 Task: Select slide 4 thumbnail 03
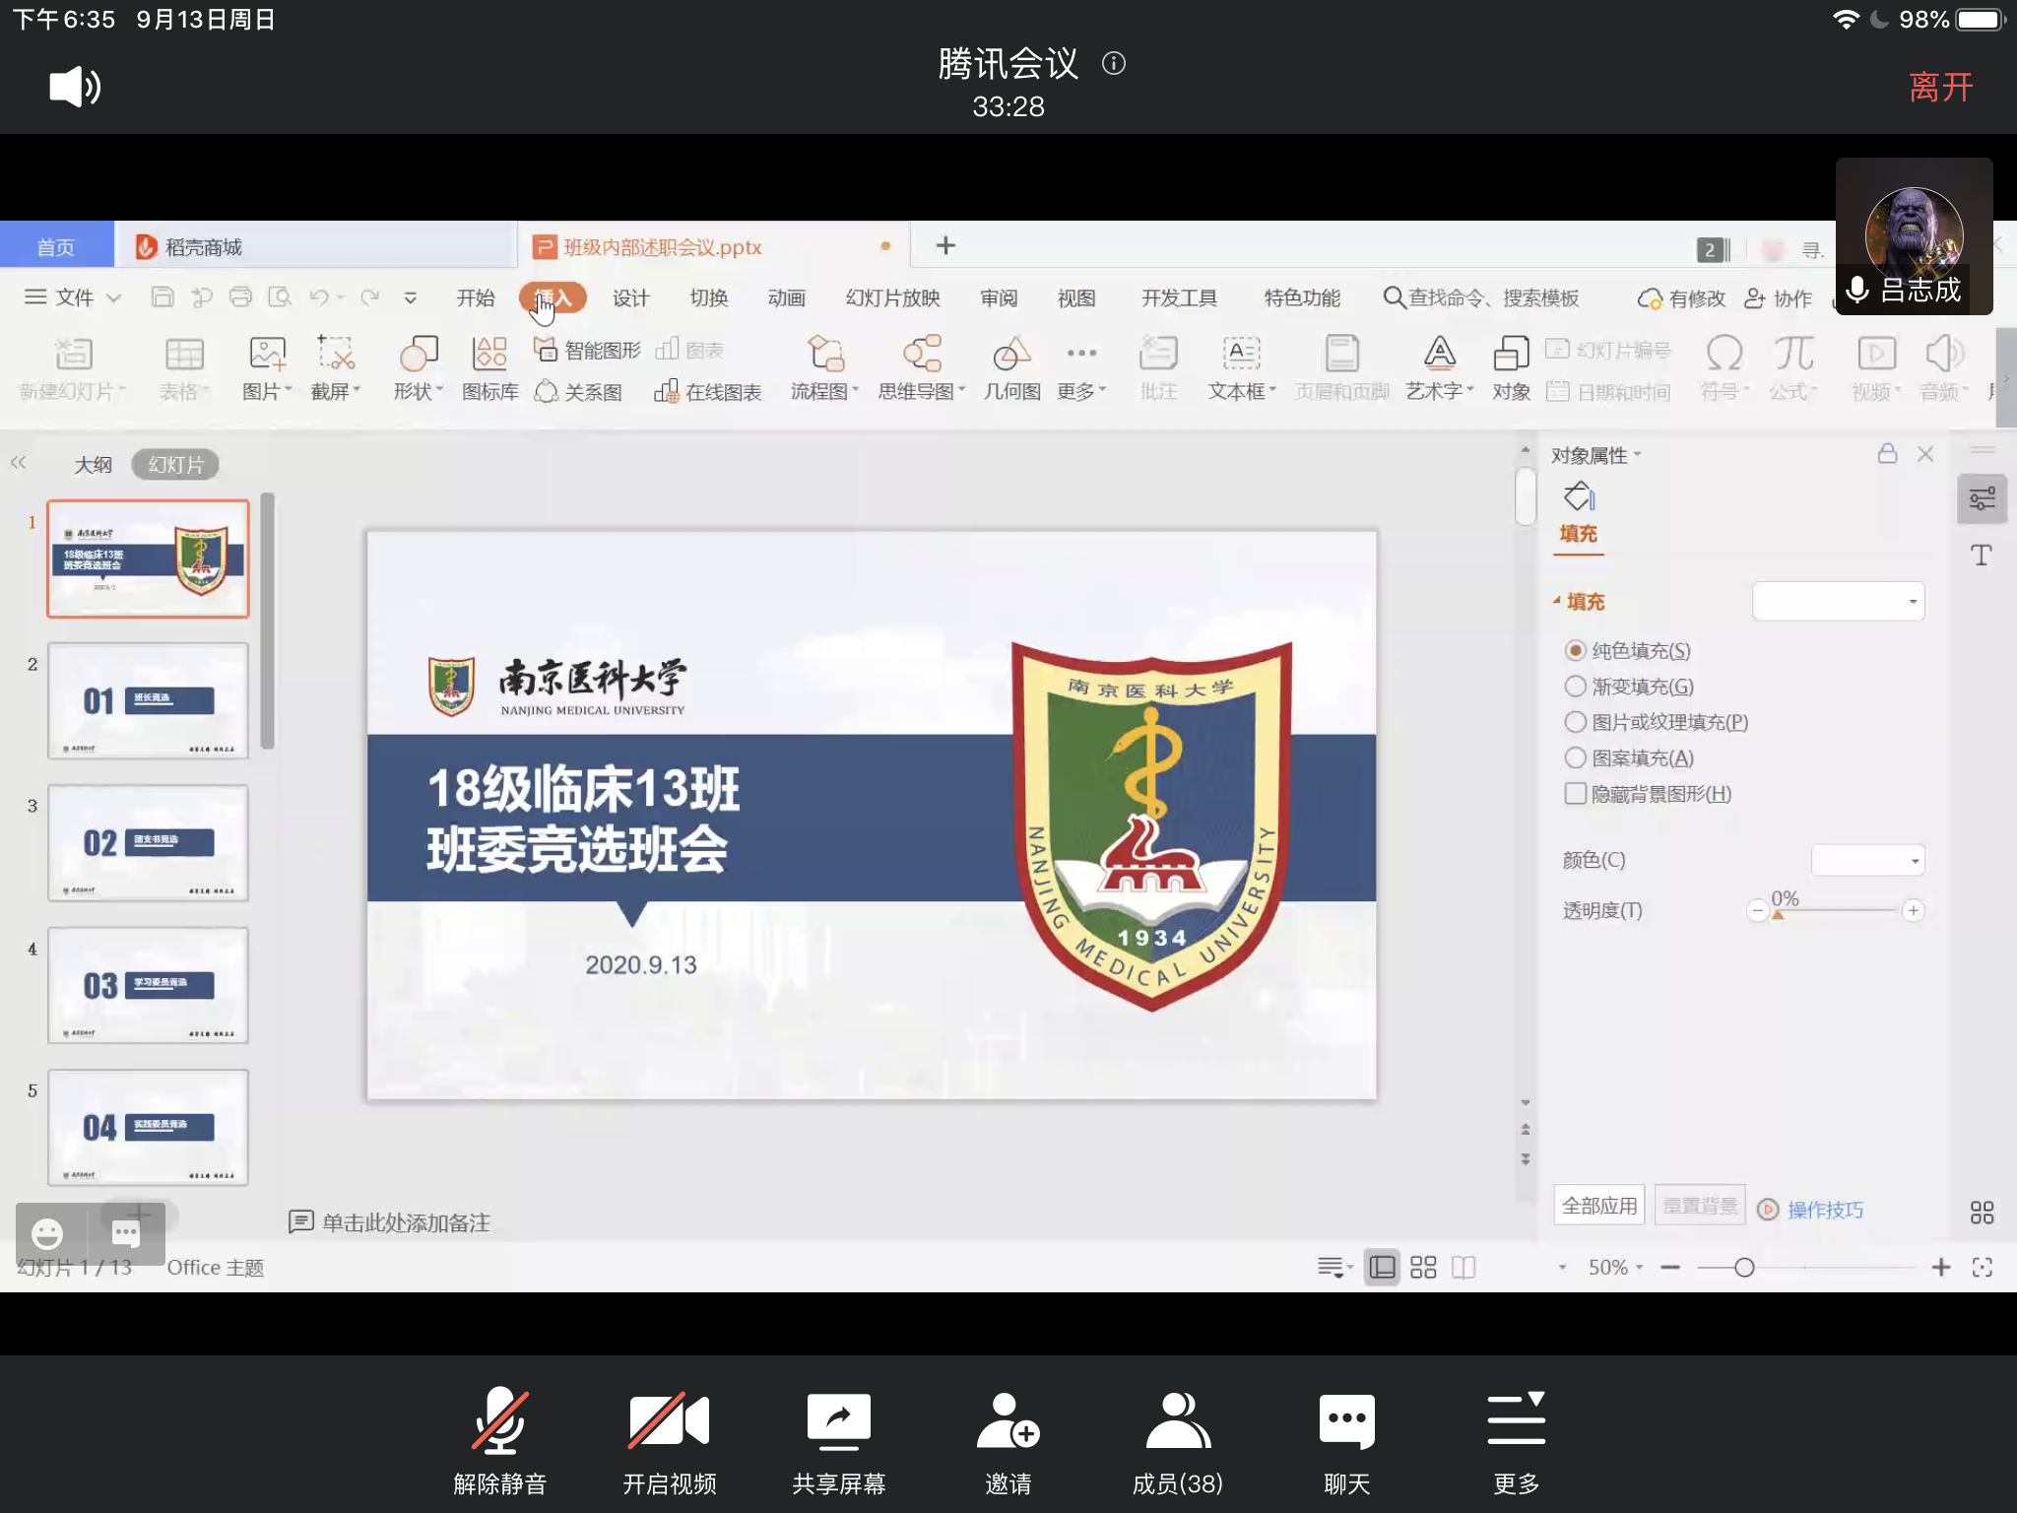click(148, 985)
